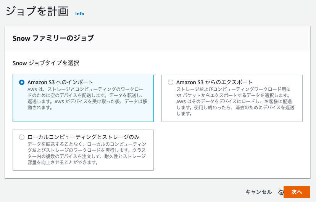Choose the ローカルコンピューティングとストレージのみ radio button
The image size is (316, 202).
click(x=22, y=137)
